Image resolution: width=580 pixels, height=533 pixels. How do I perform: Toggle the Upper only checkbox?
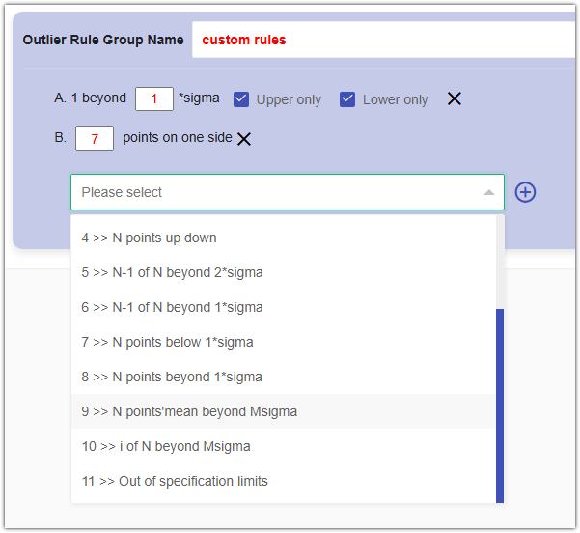242,99
